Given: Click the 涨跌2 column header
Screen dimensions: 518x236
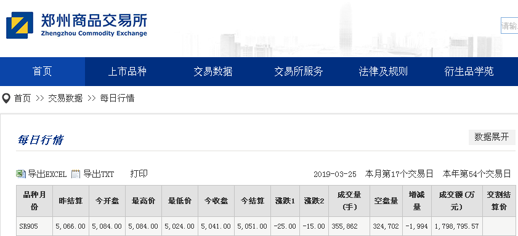Looking at the screenshot, I should click(314, 201).
